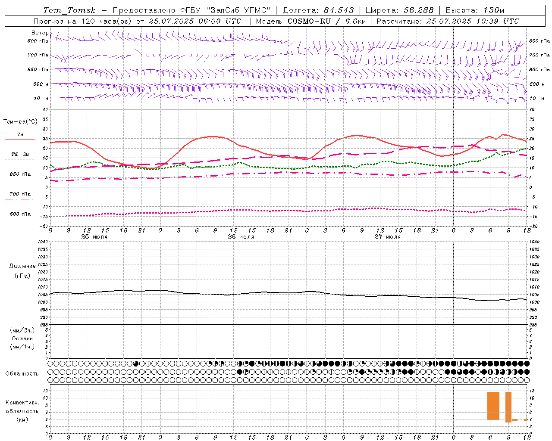
Task: Click the forecast start time "25.07.2025 06:00 UTC"
Action: [x=195, y=21]
